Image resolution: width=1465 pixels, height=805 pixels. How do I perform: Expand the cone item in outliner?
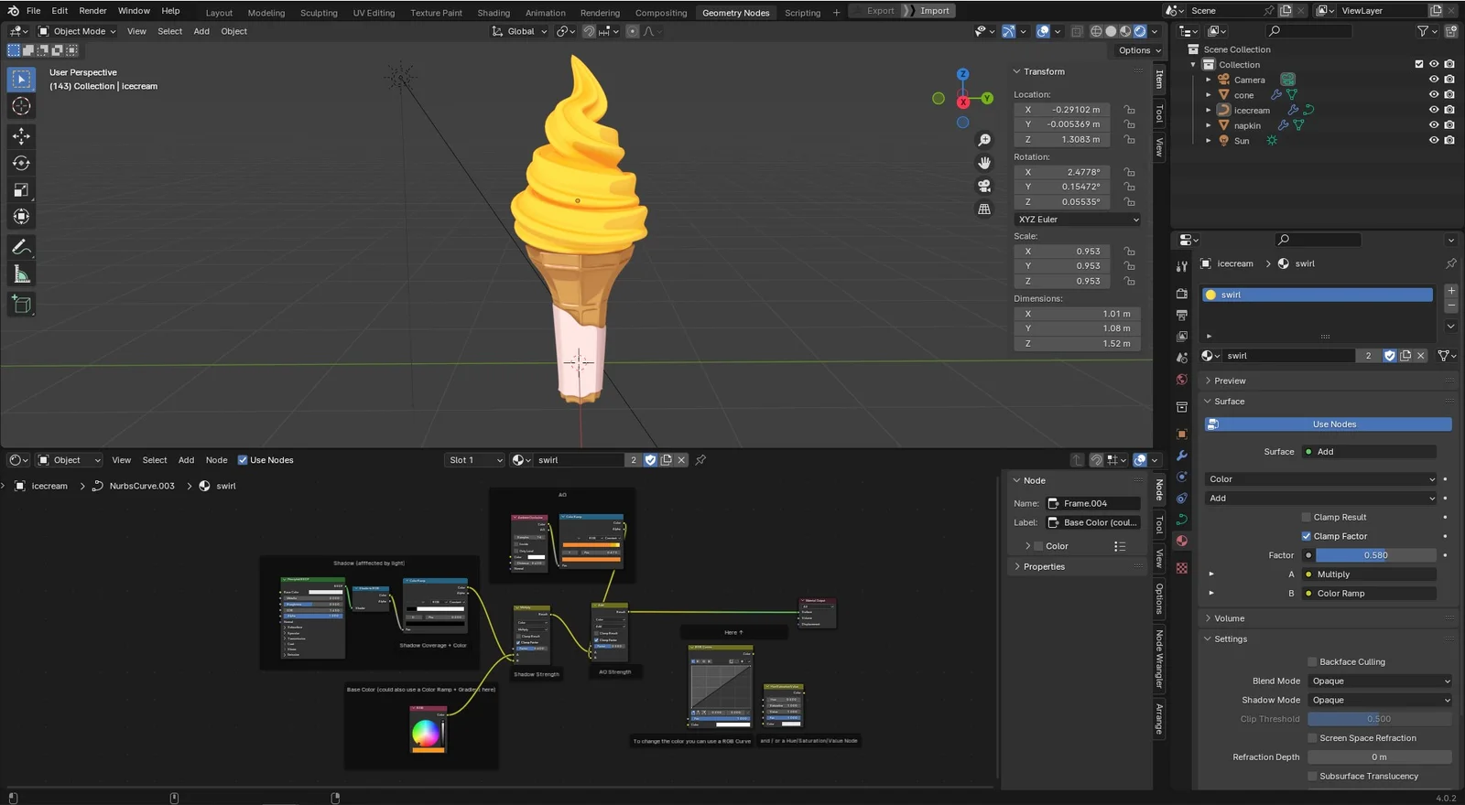[x=1209, y=95]
